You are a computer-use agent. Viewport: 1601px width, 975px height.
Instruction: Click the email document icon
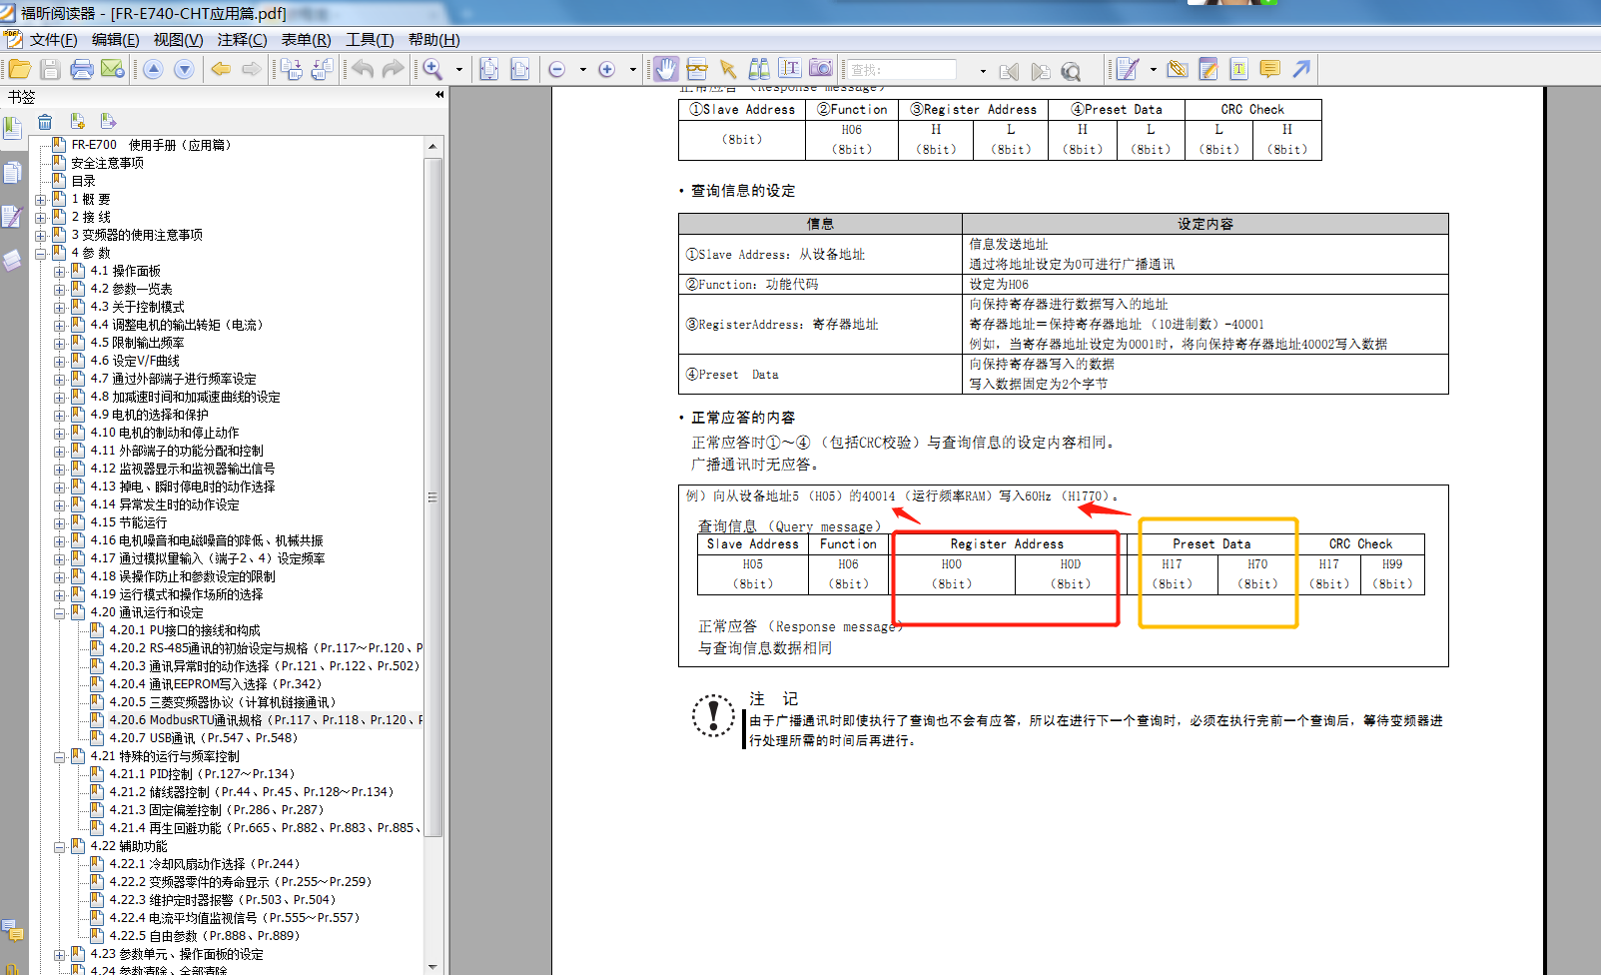pos(113,69)
